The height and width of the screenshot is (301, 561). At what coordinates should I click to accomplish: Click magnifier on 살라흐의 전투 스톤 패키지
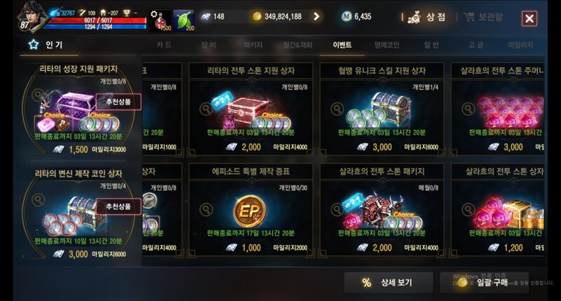(337, 209)
